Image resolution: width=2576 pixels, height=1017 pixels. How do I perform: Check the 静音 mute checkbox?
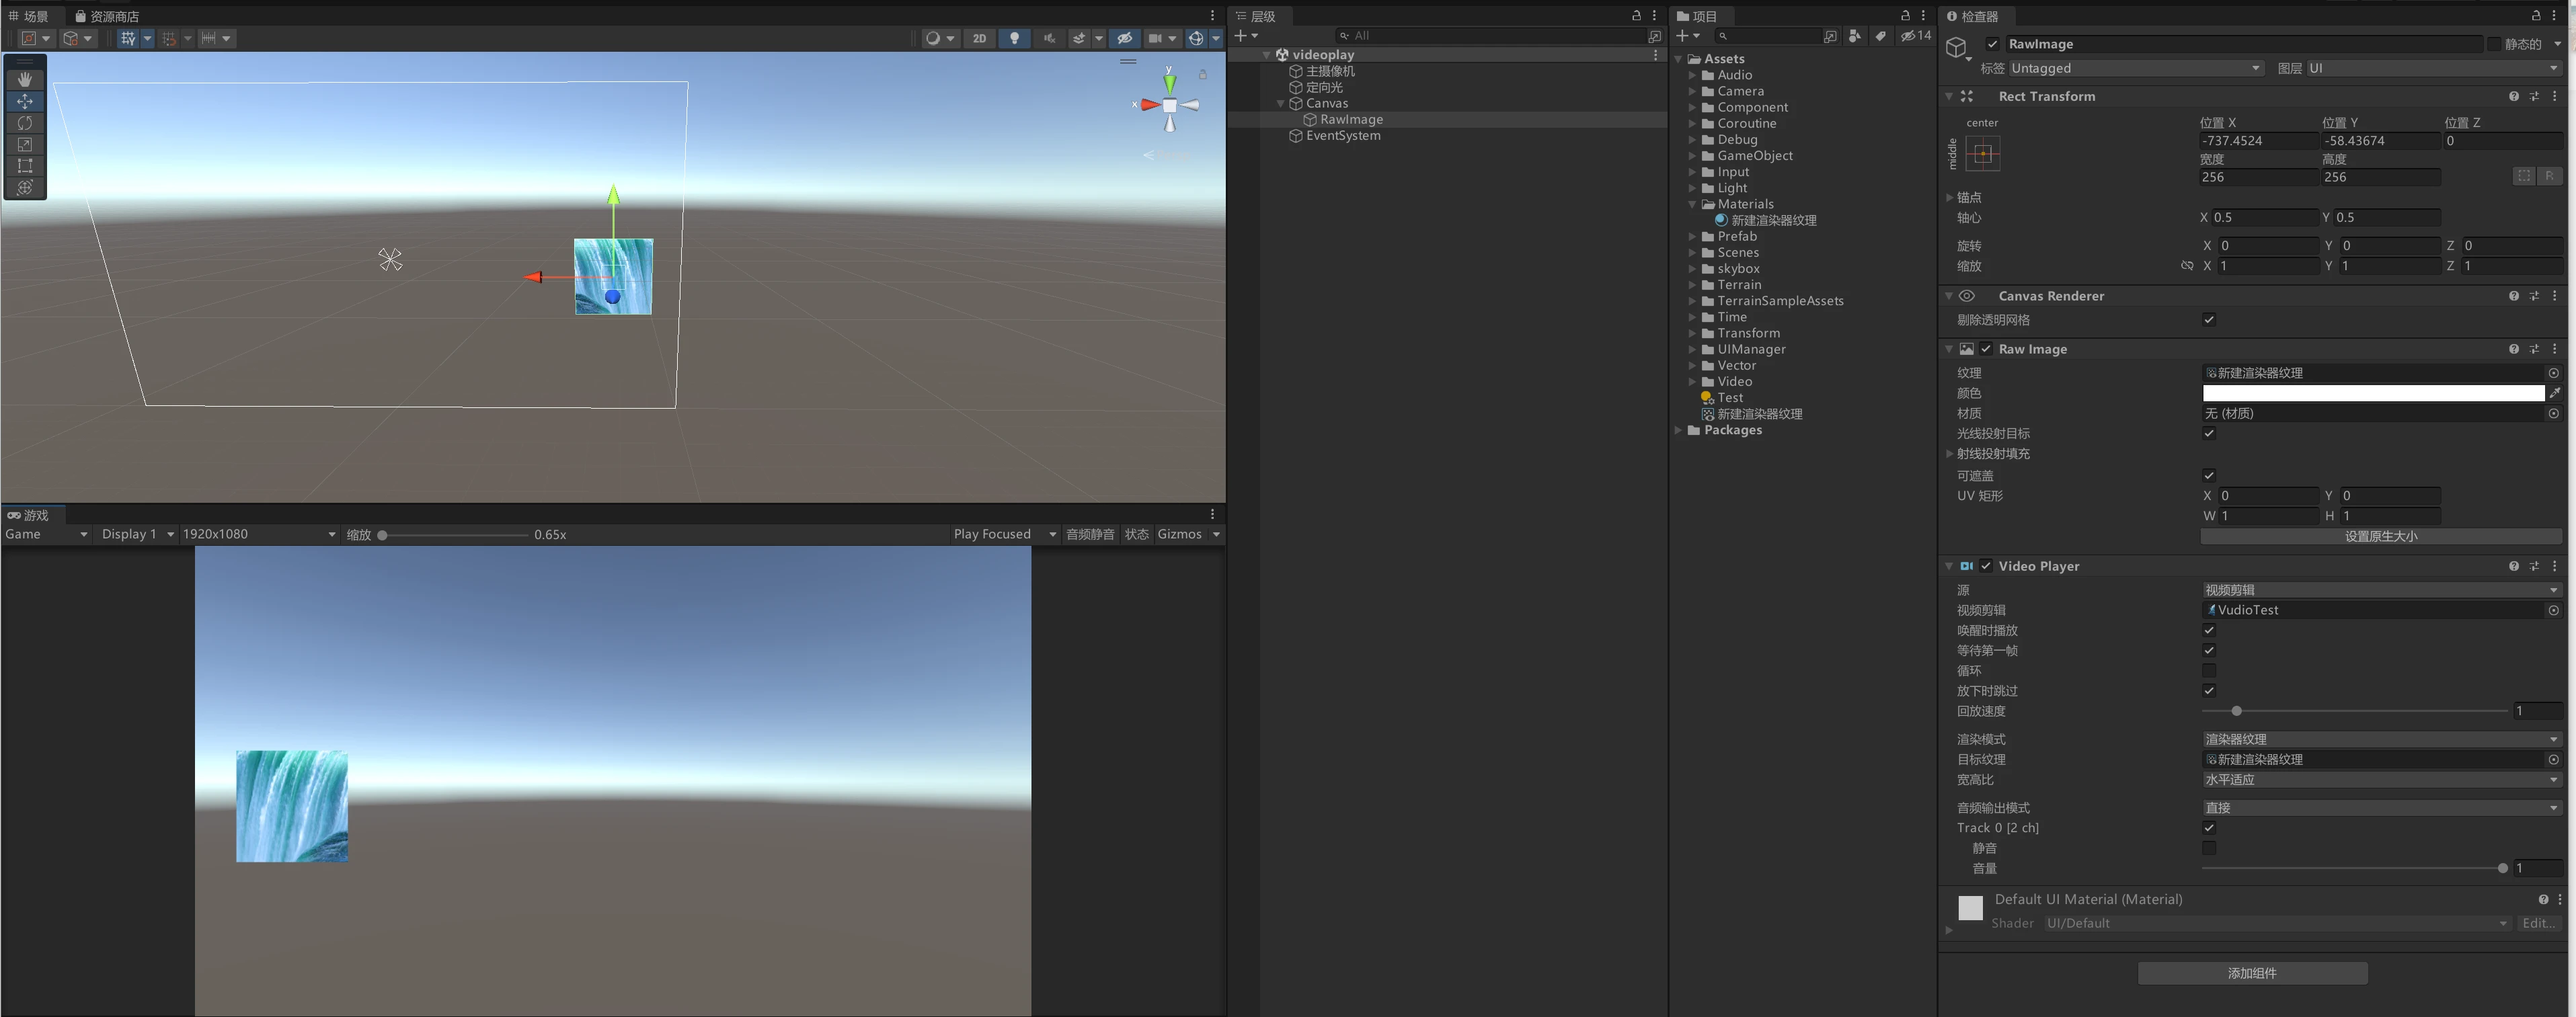point(2208,848)
